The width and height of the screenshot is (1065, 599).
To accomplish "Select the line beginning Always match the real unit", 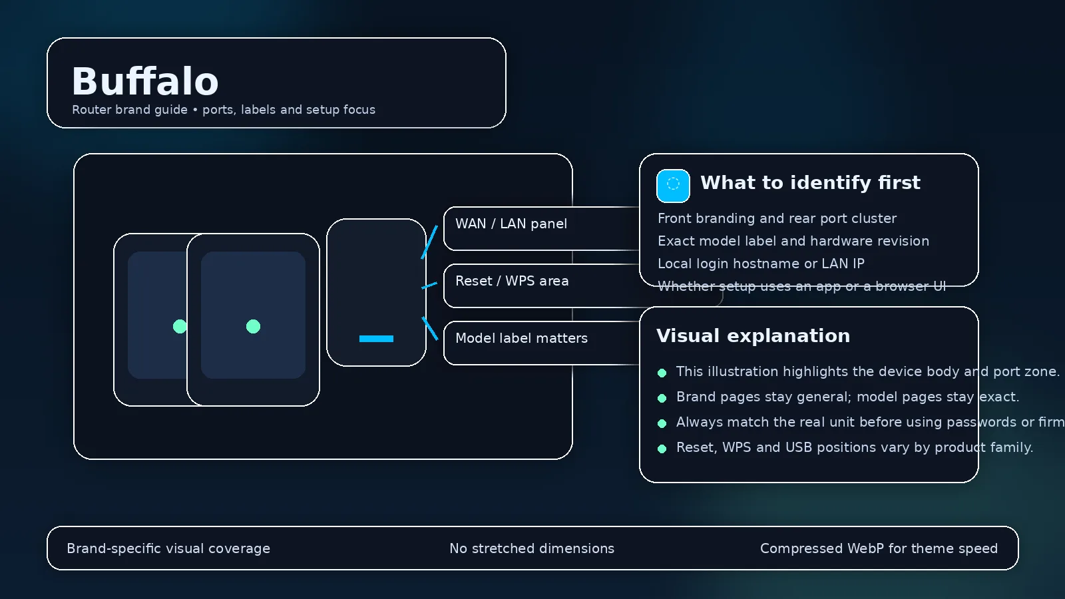I will point(870,422).
